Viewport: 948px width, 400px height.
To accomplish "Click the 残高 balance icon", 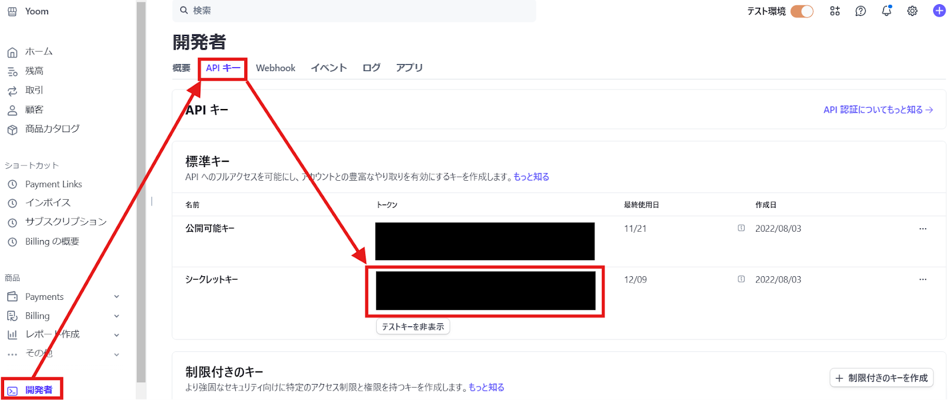I will click(x=12, y=72).
